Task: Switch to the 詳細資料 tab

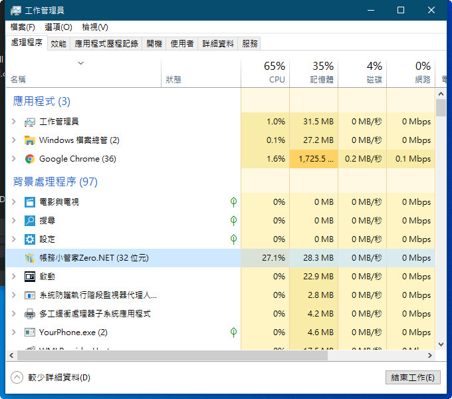Action: (217, 43)
